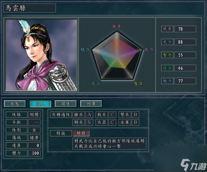
Task: Click the 戟兵 troop type cell
Action: [102, 114]
